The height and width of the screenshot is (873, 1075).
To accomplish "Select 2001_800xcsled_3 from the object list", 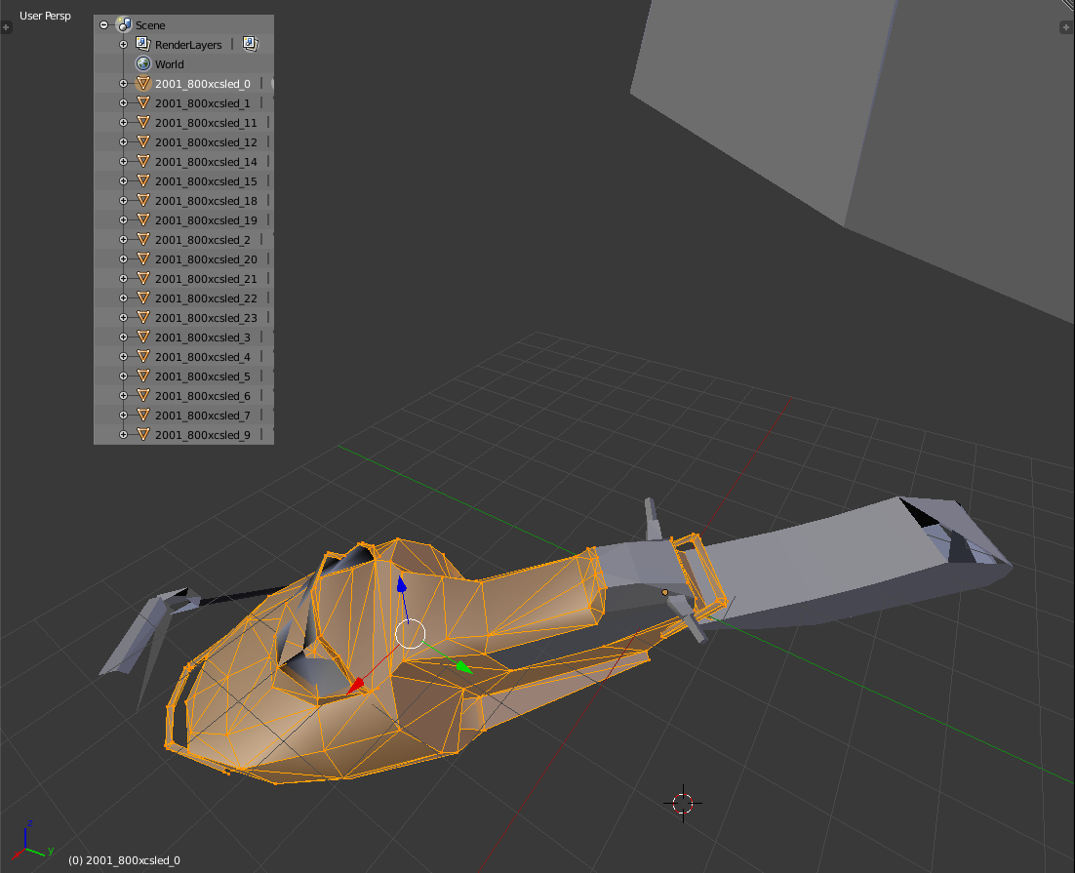I will coord(202,337).
